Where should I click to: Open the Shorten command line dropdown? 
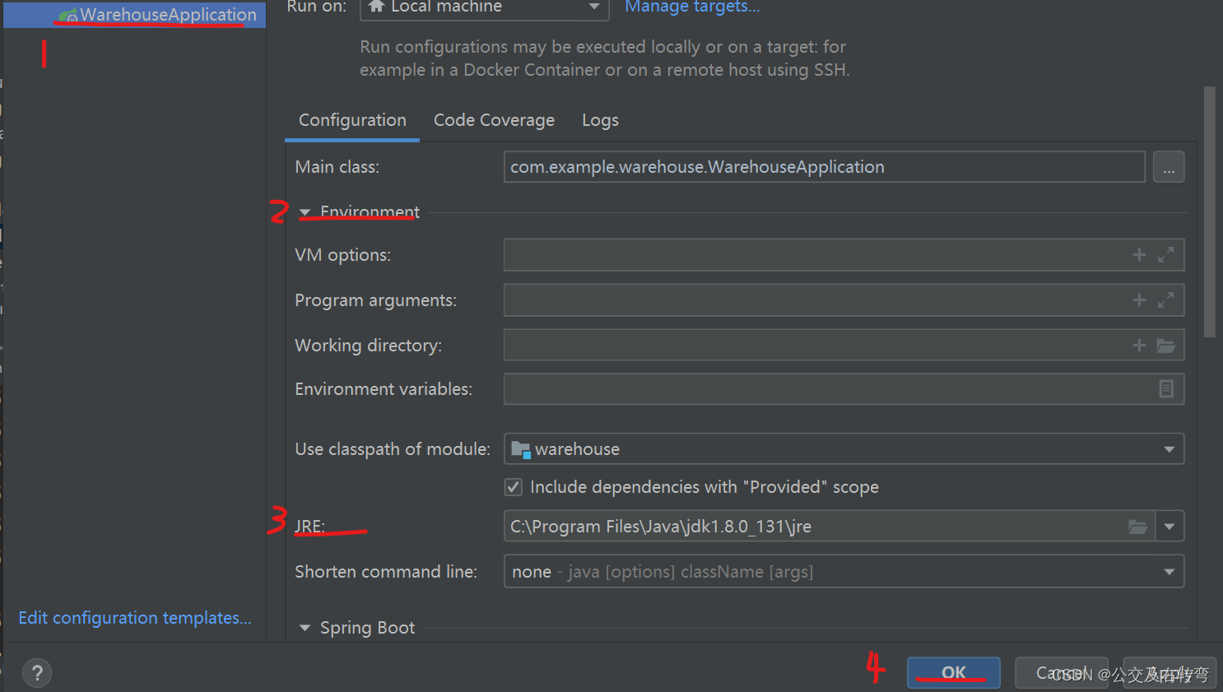click(1169, 571)
